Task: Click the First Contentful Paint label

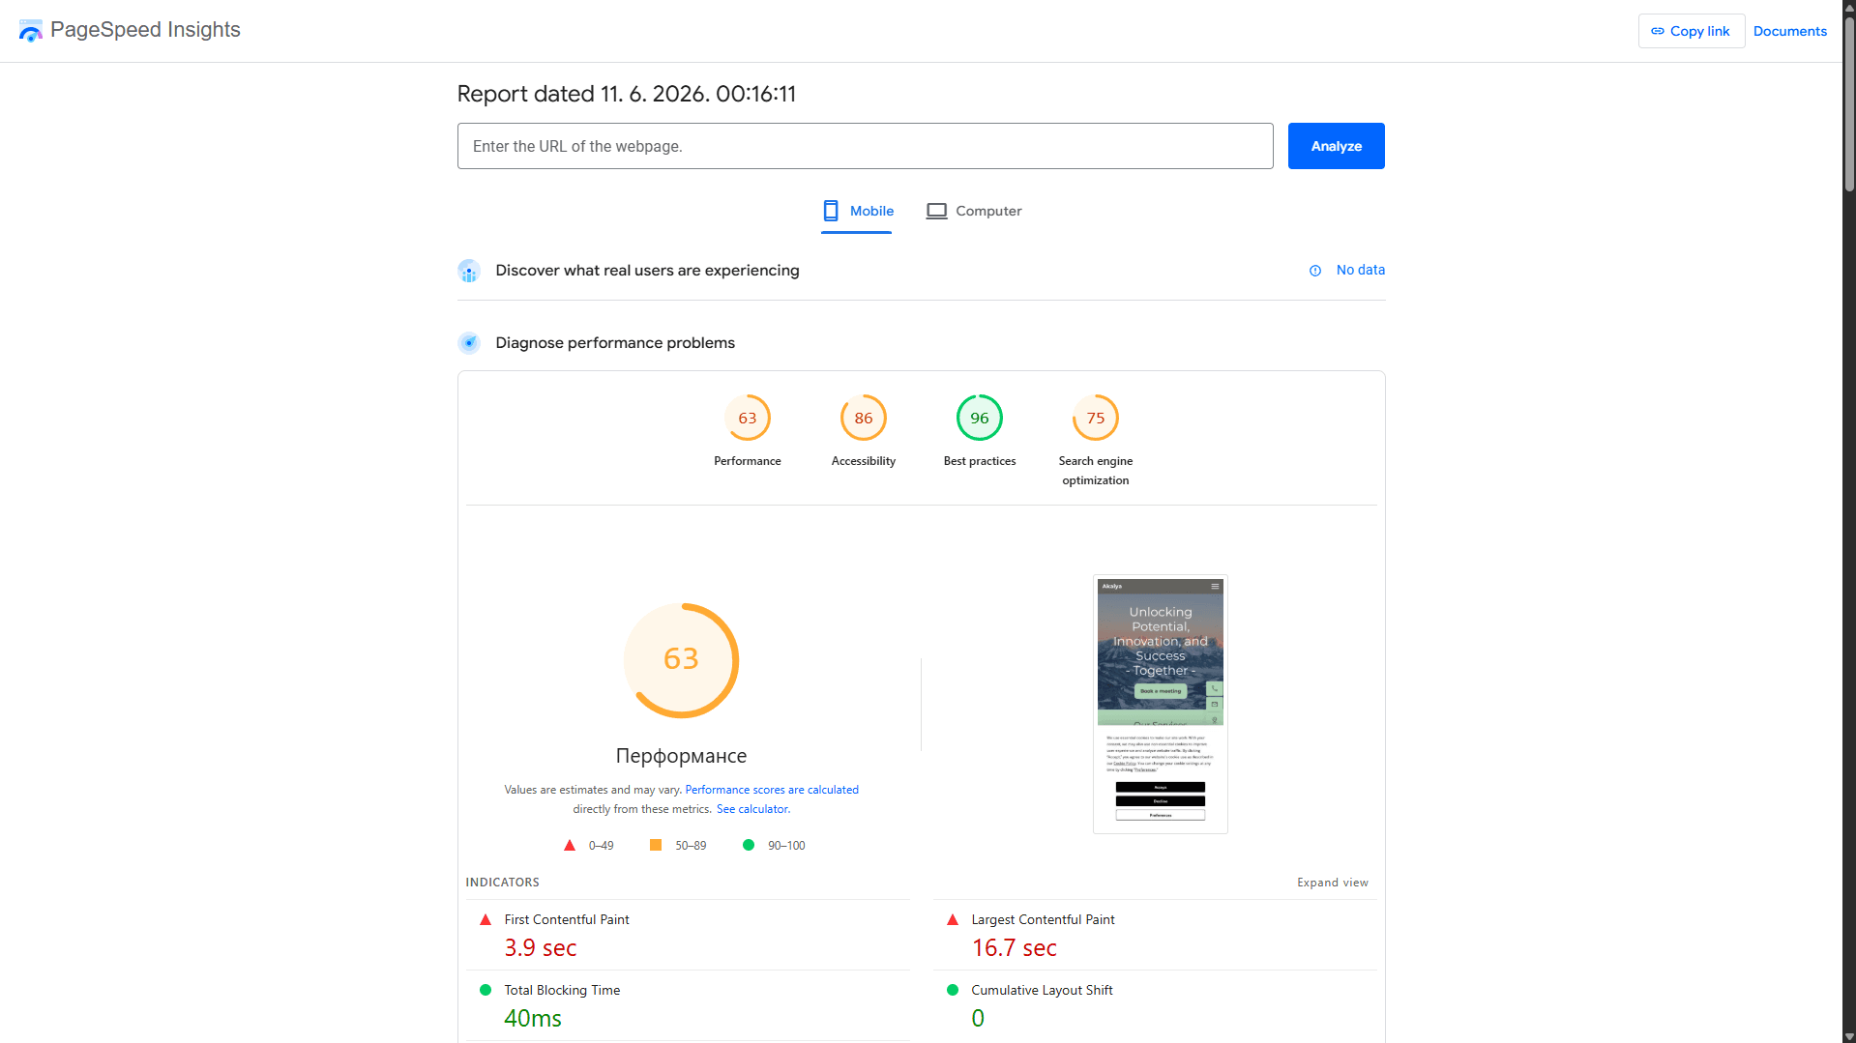Action: point(567,919)
